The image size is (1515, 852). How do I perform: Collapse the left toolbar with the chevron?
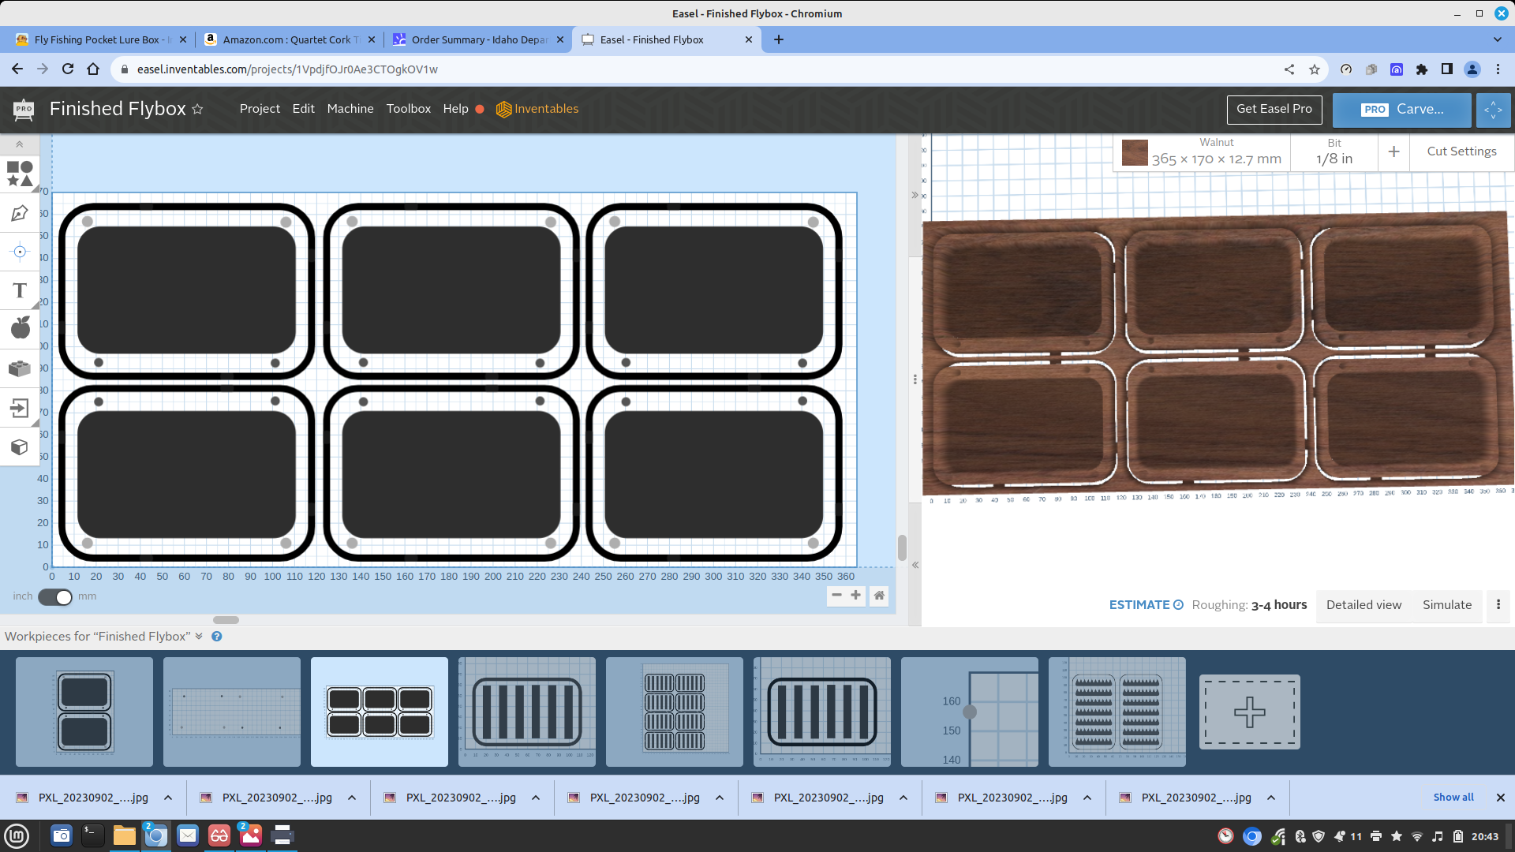point(19,144)
